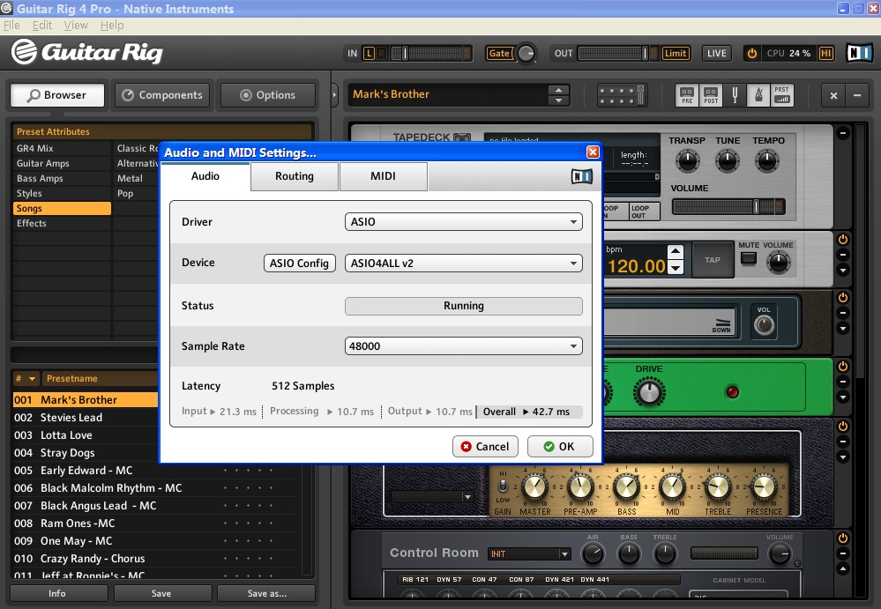Click the NI logo in the dialog
Viewport: 881px width, 609px height.
pos(582,177)
